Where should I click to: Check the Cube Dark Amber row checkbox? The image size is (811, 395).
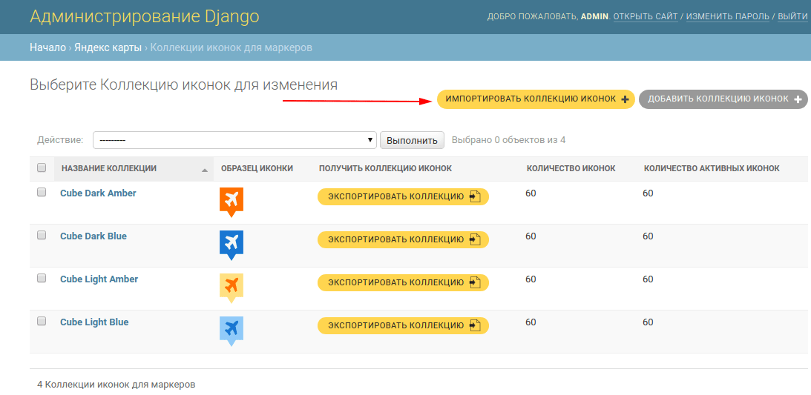coord(42,192)
